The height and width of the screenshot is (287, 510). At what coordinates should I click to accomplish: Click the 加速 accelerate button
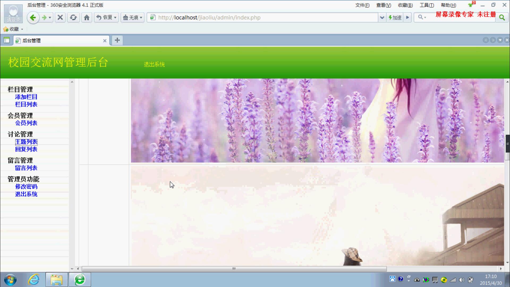pyautogui.click(x=395, y=18)
